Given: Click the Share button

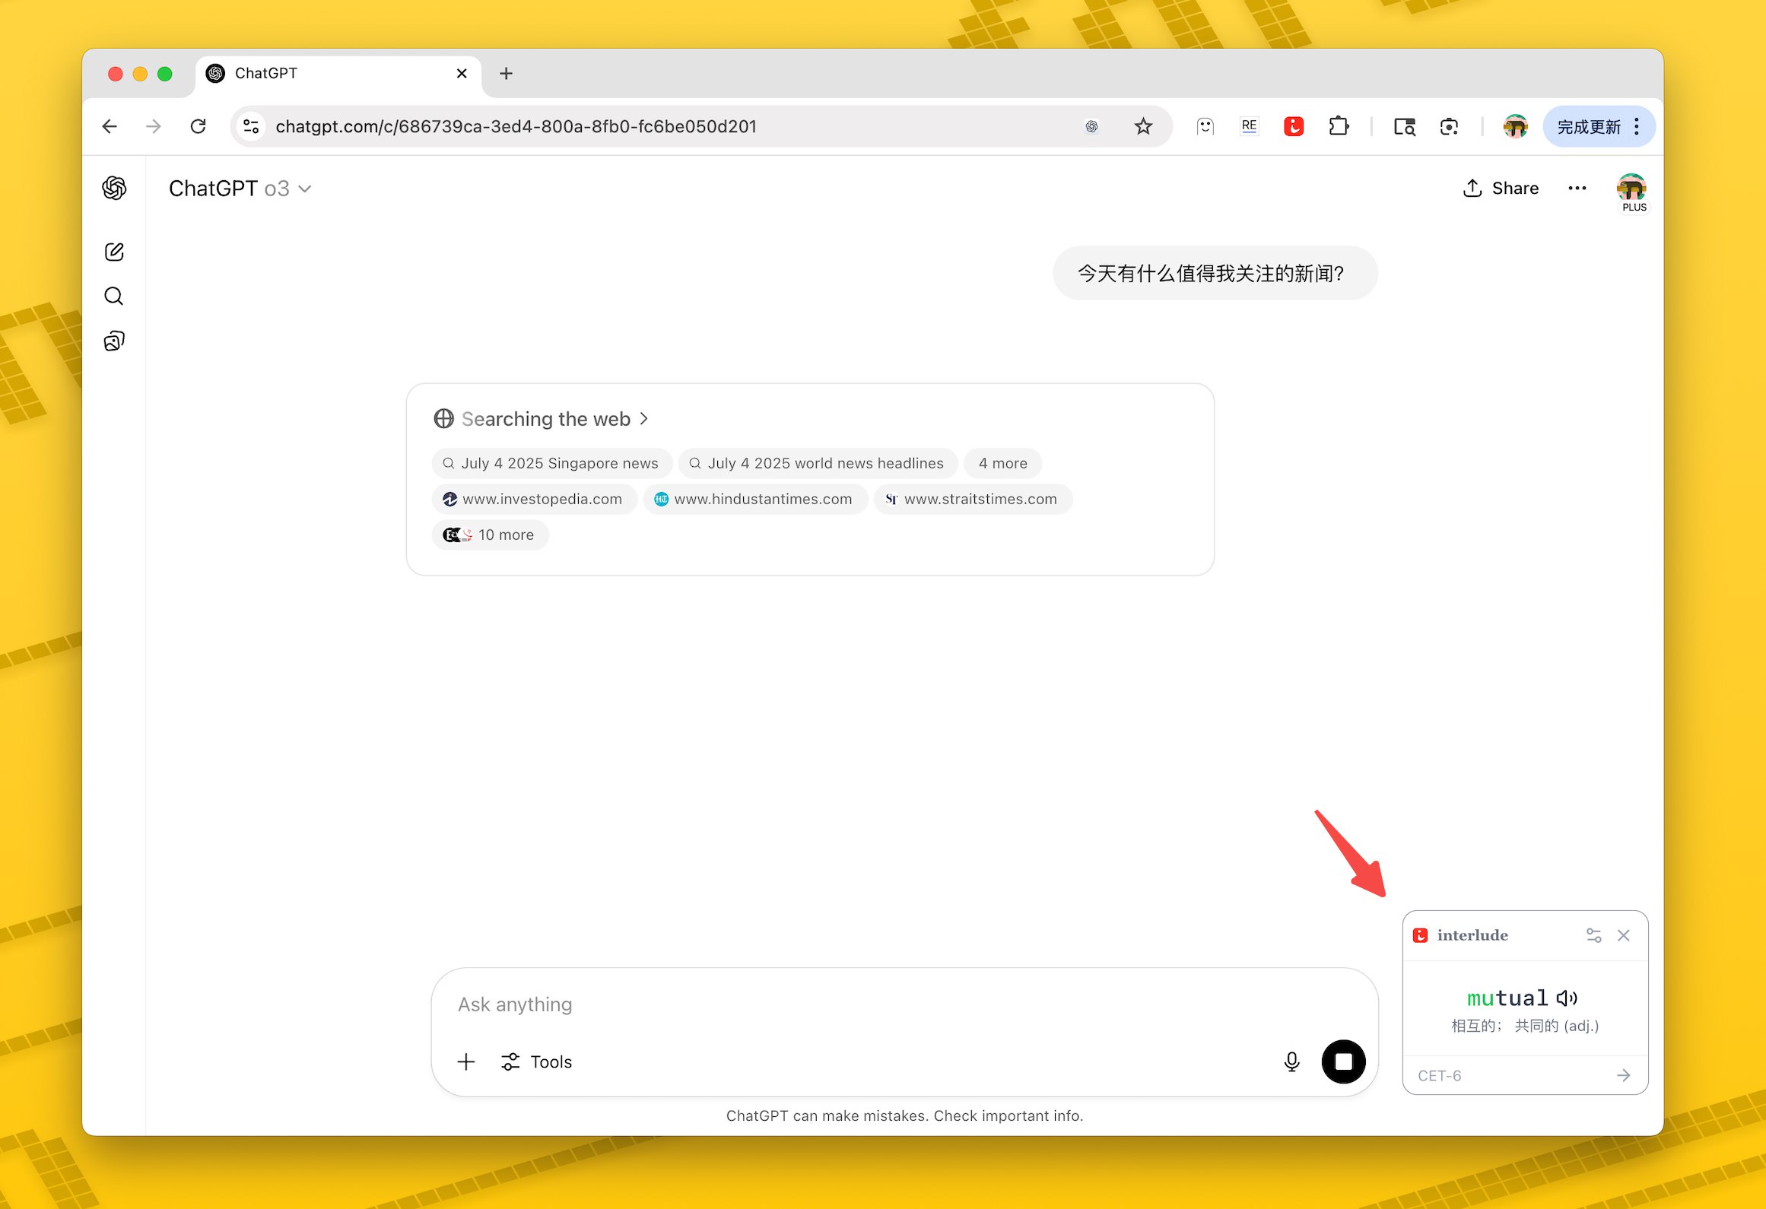Looking at the screenshot, I should pos(1501,189).
